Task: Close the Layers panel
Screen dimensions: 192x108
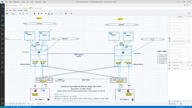Action: tap(190, 16)
